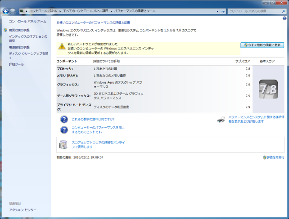
Task: Open これらの数字の意味は何ですか? link
Action: pyautogui.click(x=93, y=119)
